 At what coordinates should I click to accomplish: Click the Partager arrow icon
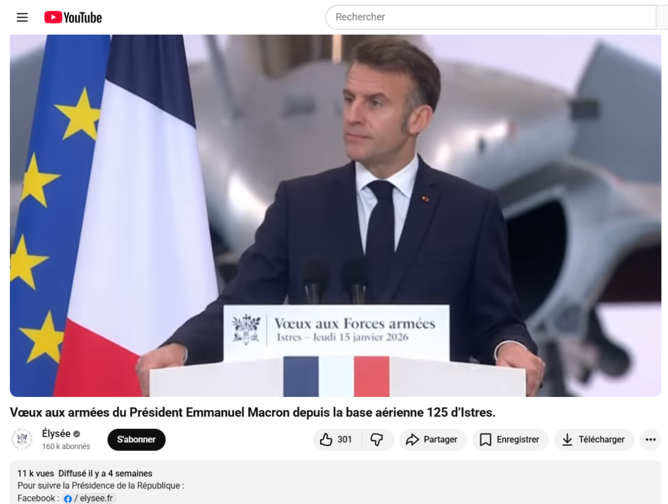coord(412,439)
